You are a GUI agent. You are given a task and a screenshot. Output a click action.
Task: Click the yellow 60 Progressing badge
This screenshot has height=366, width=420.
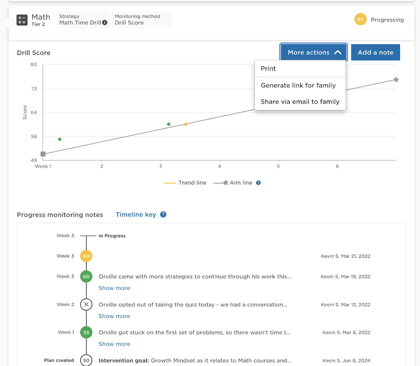(x=360, y=19)
